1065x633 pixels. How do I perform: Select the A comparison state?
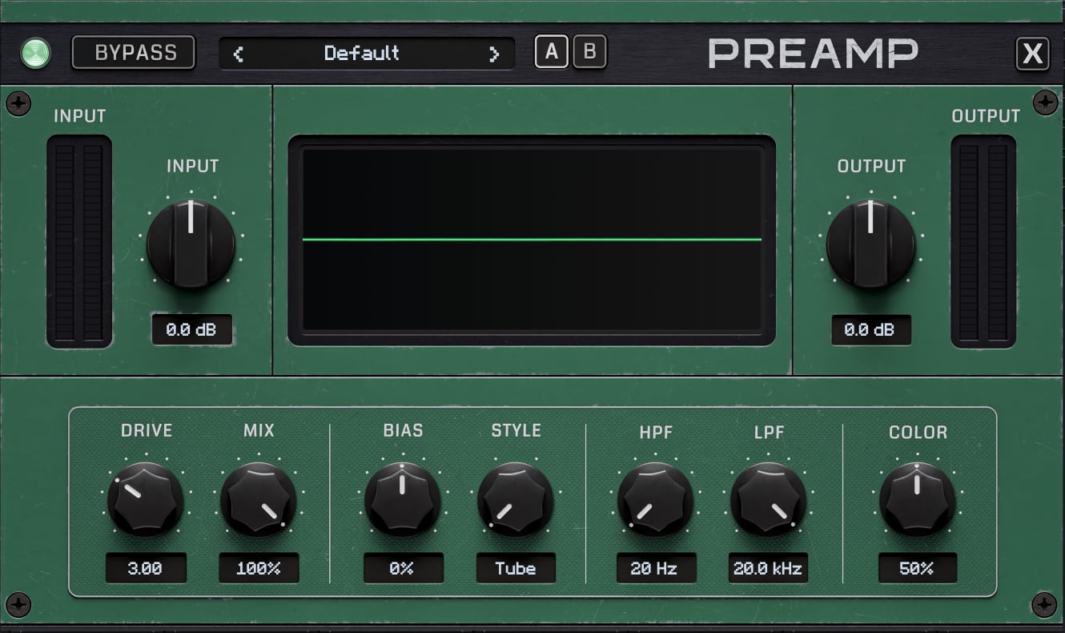[552, 52]
